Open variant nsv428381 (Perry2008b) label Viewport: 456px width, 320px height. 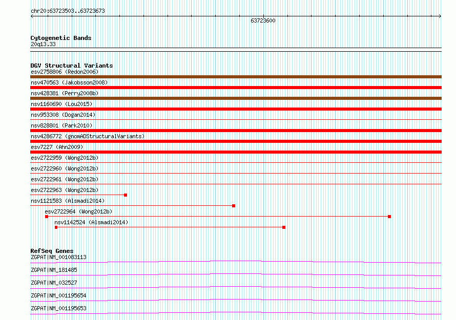[x=65, y=93]
